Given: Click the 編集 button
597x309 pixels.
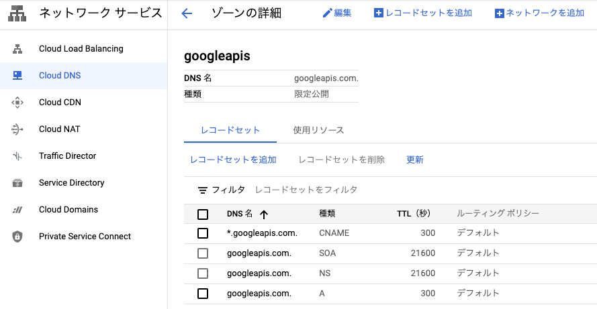Looking at the screenshot, I should [342, 13].
